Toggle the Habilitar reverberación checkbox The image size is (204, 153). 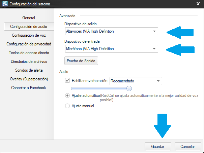pos(67,81)
